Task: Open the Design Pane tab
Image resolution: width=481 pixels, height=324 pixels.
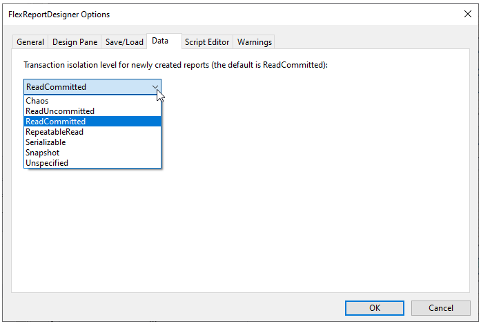Action: pos(75,42)
